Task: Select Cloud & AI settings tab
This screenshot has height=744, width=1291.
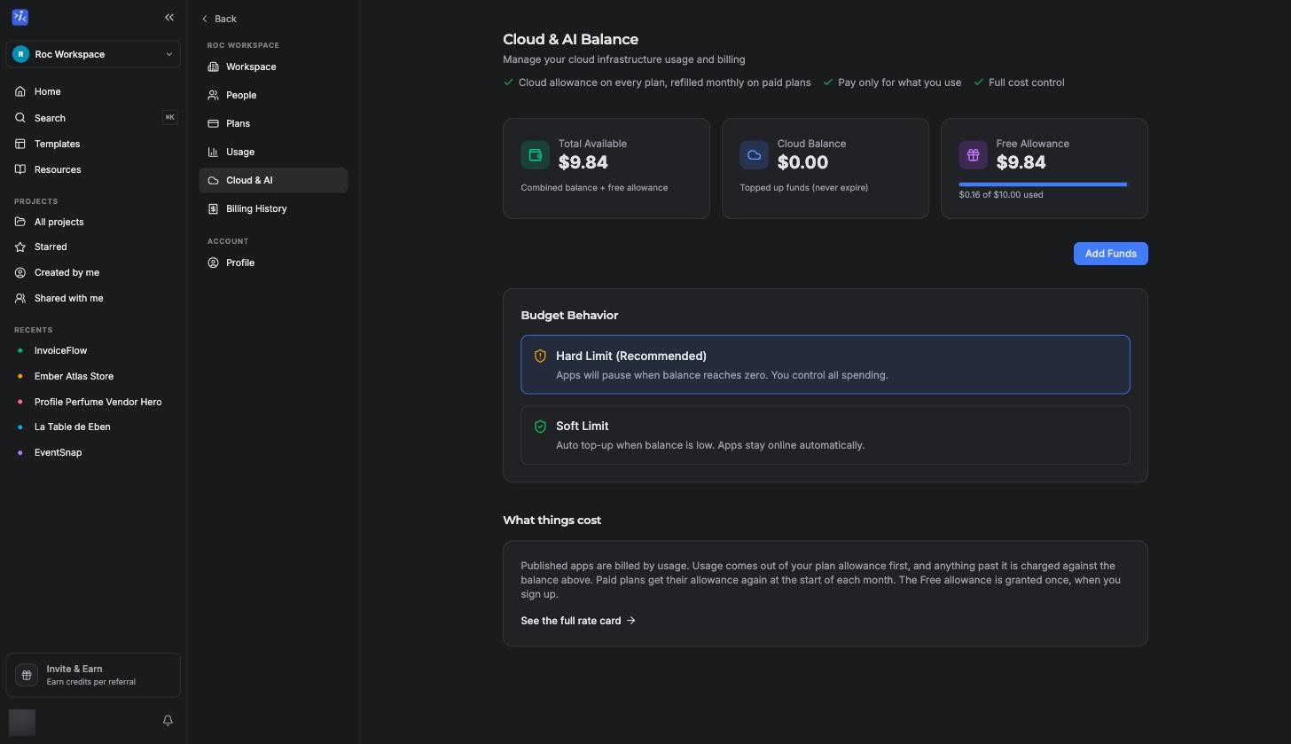Action: pos(273,180)
